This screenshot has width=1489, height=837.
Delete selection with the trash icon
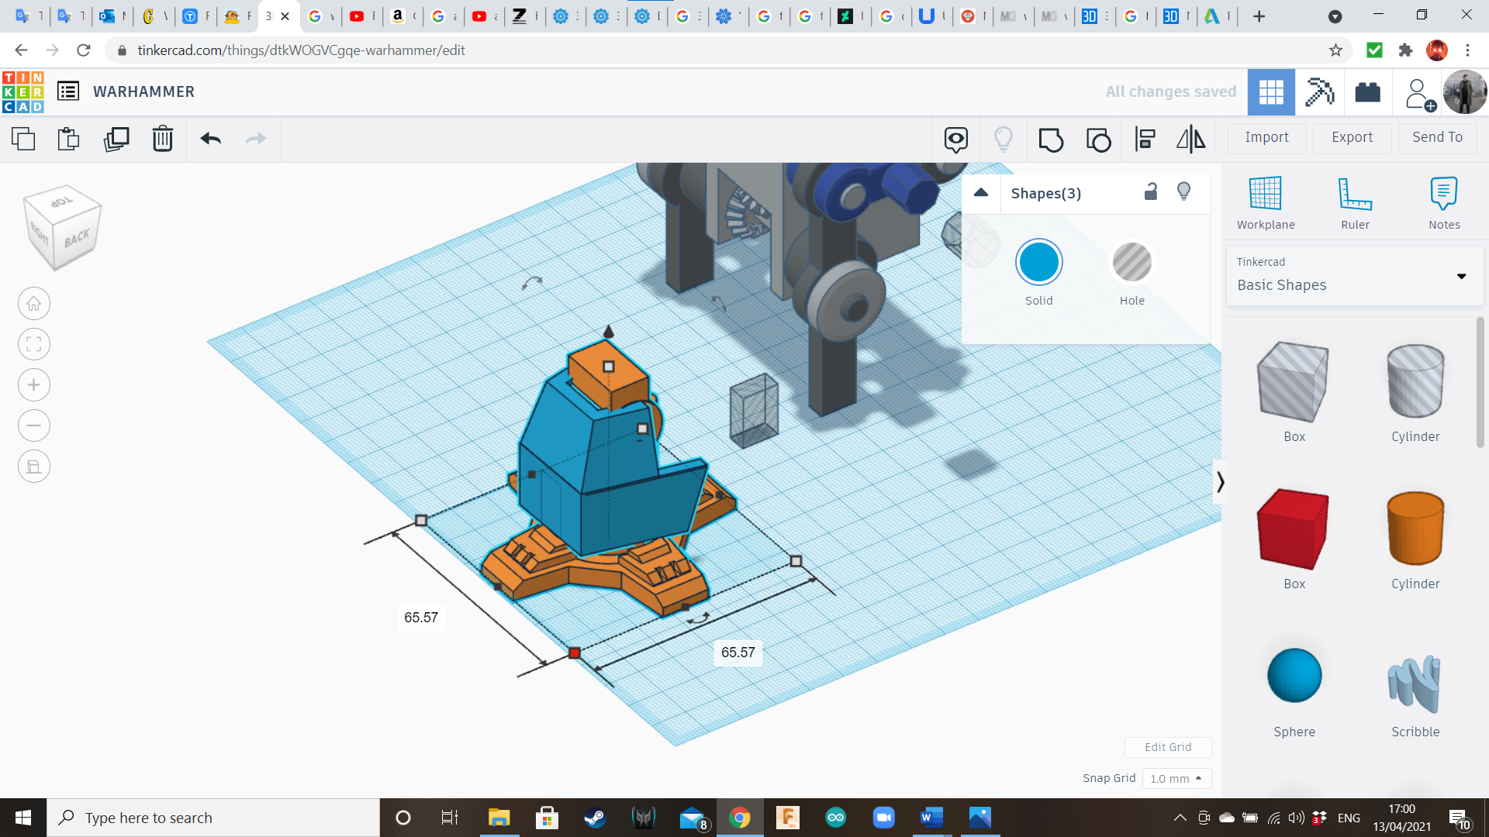[163, 139]
